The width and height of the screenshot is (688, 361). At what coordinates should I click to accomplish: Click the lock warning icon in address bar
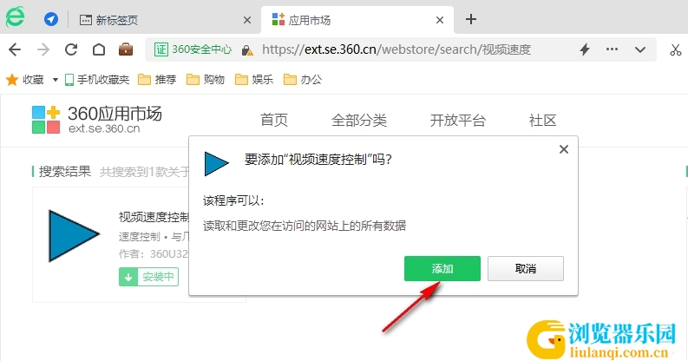click(x=247, y=50)
